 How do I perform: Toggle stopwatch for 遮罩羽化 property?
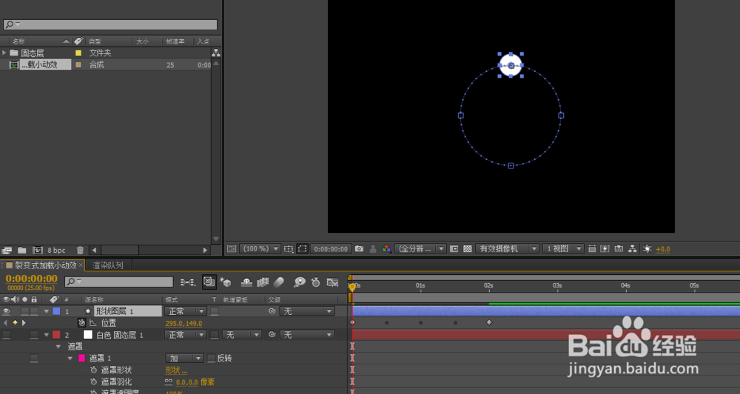coord(93,381)
